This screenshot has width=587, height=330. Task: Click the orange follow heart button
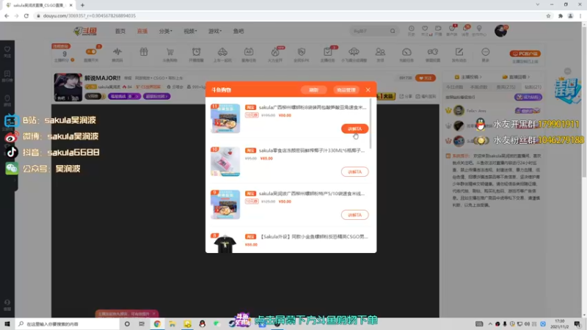tap(426, 78)
